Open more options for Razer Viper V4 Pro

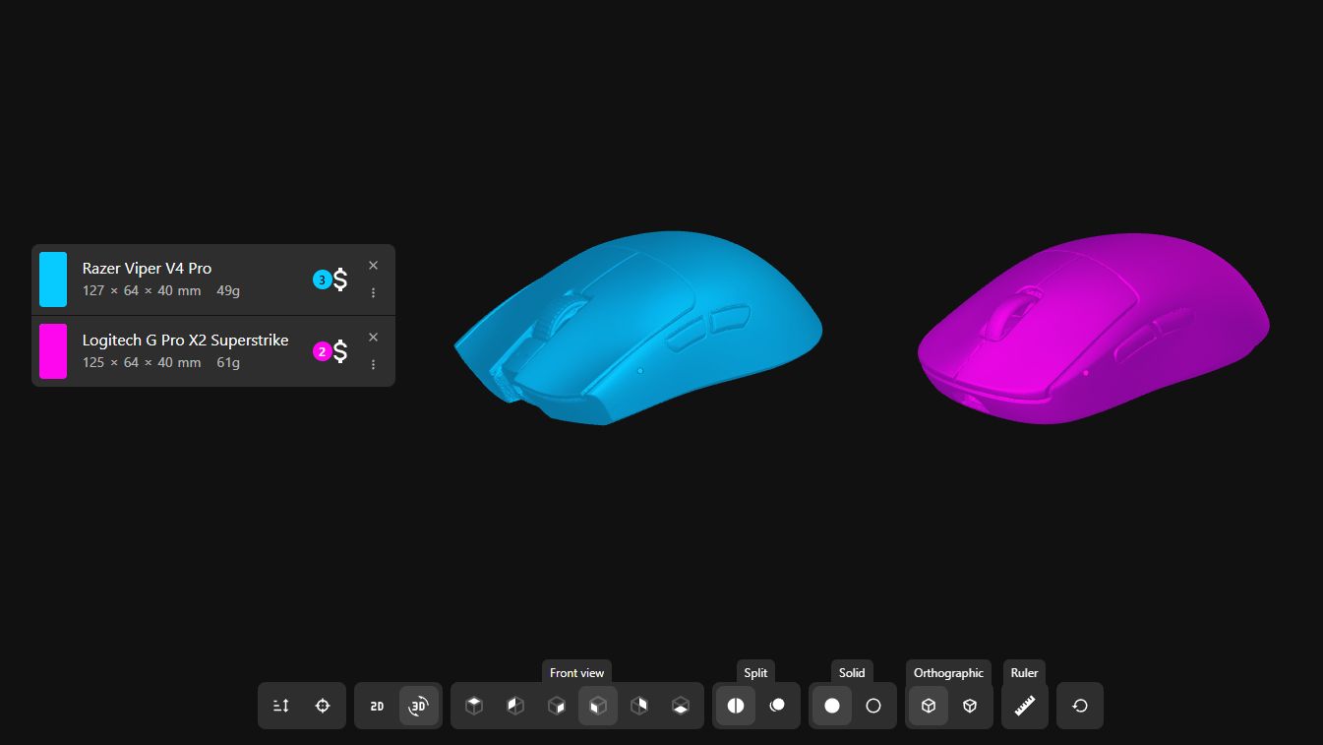click(x=373, y=292)
